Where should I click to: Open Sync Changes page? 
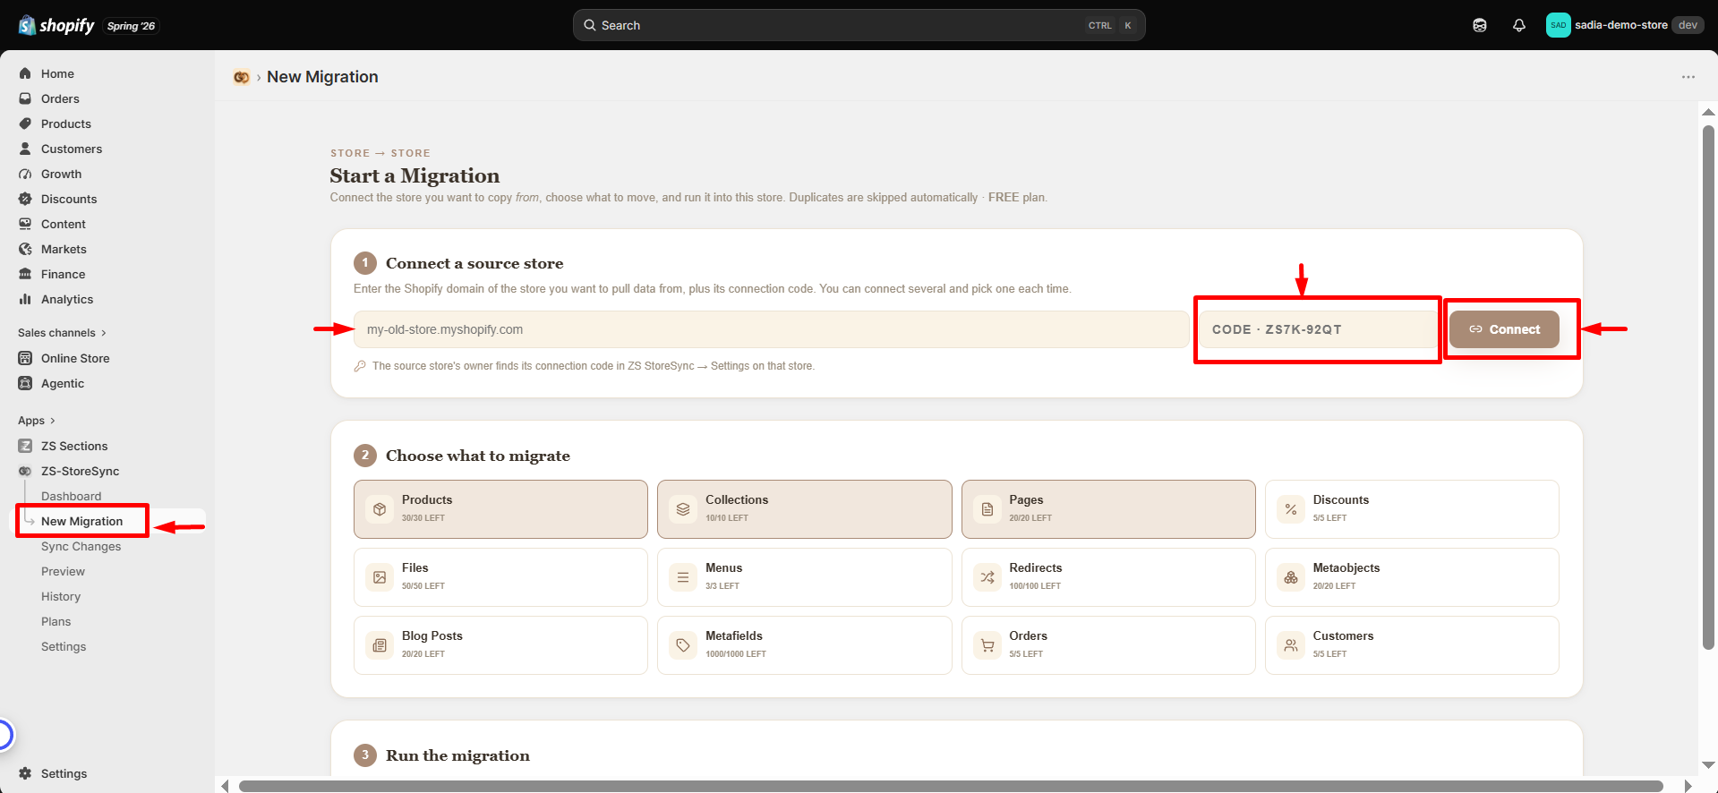[81, 546]
